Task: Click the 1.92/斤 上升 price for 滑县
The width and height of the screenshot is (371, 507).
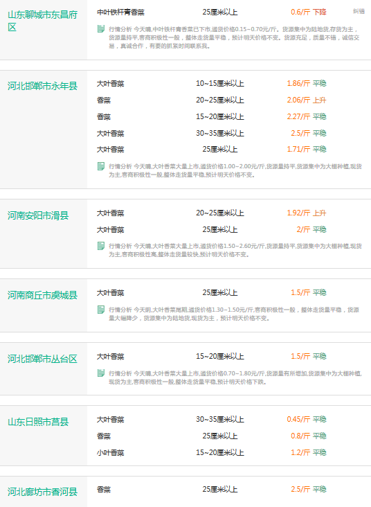Action: [307, 213]
